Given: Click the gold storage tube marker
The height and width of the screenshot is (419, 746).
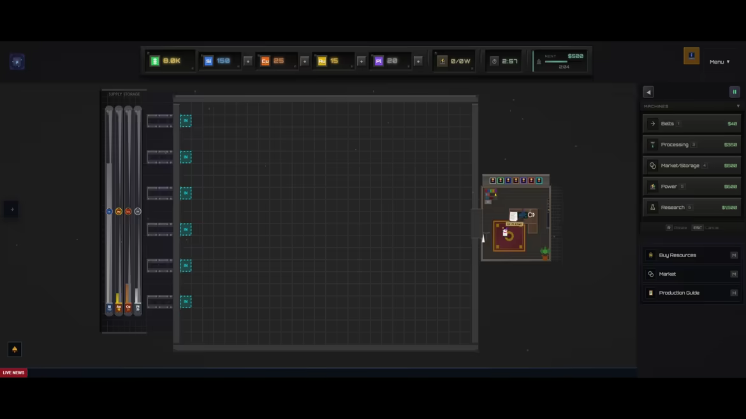Looking at the screenshot, I should tap(119, 211).
